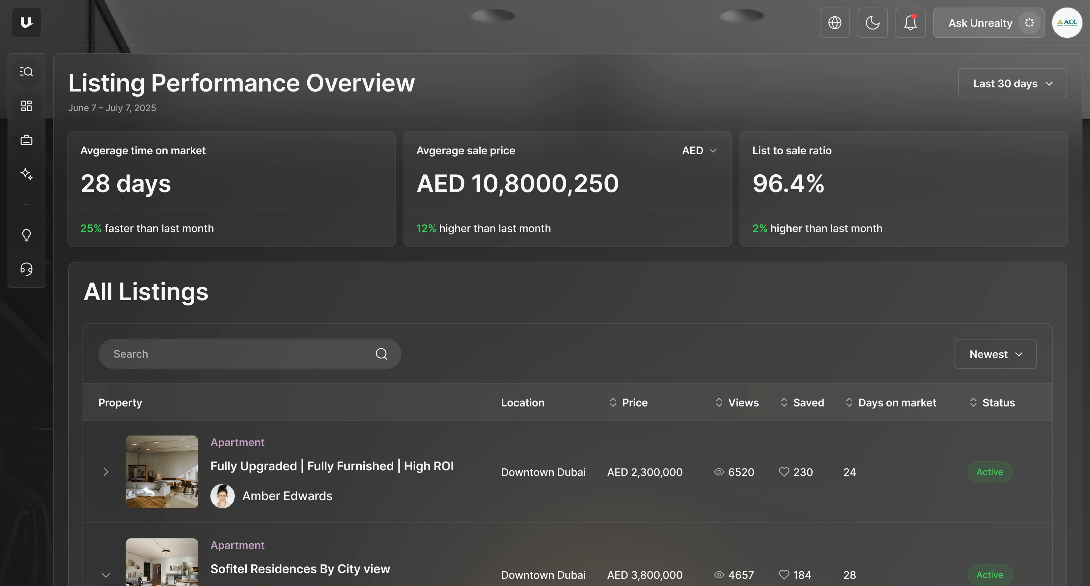This screenshot has width=1090, height=586.
Task: Open the Newest sort dropdown
Action: click(x=995, y=354)
